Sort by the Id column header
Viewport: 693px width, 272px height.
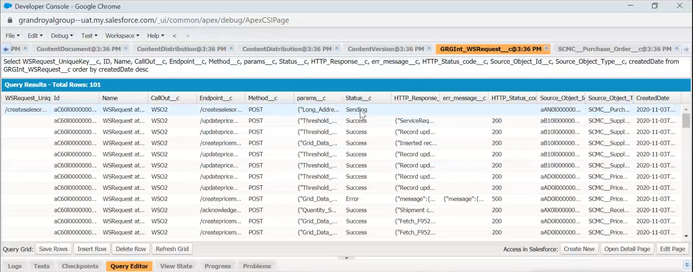75,98
